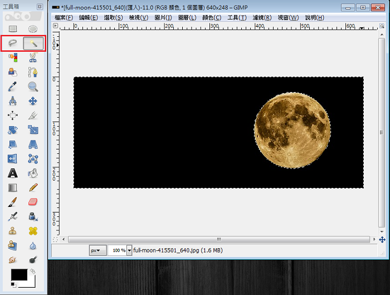Screen dimensions: 390x295
Task: Click the 100 % zoom input field
Action: 118,250
